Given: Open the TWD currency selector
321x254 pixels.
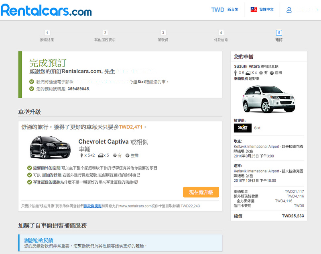Looking at the screenshot, I should coord(225,10).
